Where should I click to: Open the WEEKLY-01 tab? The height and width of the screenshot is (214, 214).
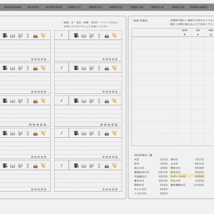pos(74,7)
